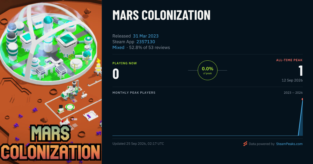Click the Monthly Peak Players heading
The height and width of the screenshot is (164, 313).
pos(134,93)
